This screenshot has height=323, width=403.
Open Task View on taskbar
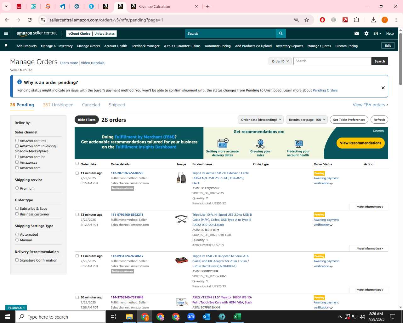click(x=113, y=317)
